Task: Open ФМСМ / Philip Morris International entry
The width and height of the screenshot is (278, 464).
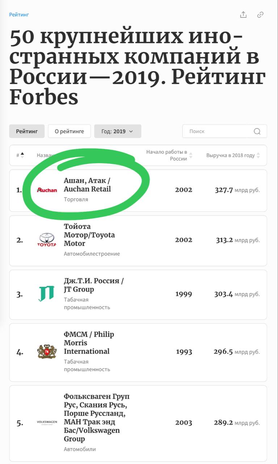Action: coord(89,343)
